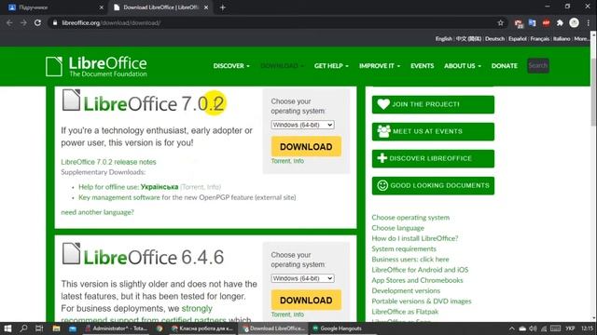This screenshot has width=597, height=335.
Task: Open the ABOUT US menu
Action: click(463, 66)
